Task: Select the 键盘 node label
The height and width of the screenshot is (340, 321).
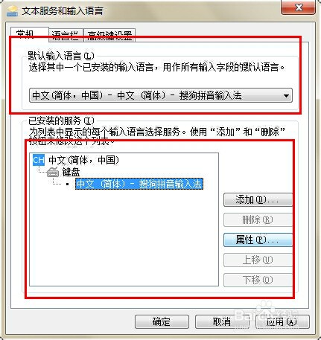Action: [71, 172]
